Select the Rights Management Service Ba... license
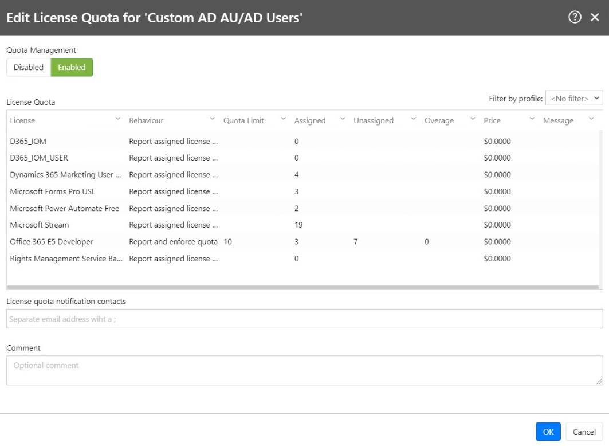This screenshot has height=446, width=609. 66,259
